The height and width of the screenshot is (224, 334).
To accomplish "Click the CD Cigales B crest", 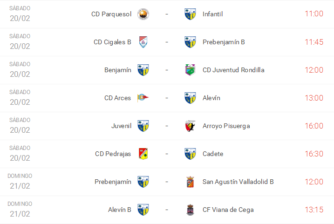I will coord(143,42).
